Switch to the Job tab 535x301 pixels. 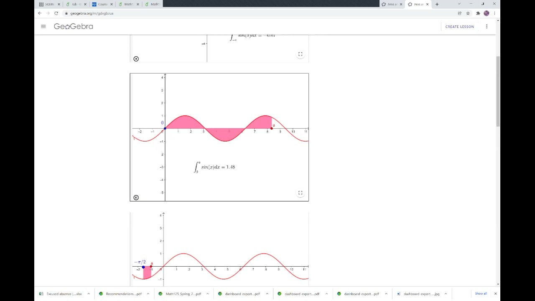pos(75,4)
